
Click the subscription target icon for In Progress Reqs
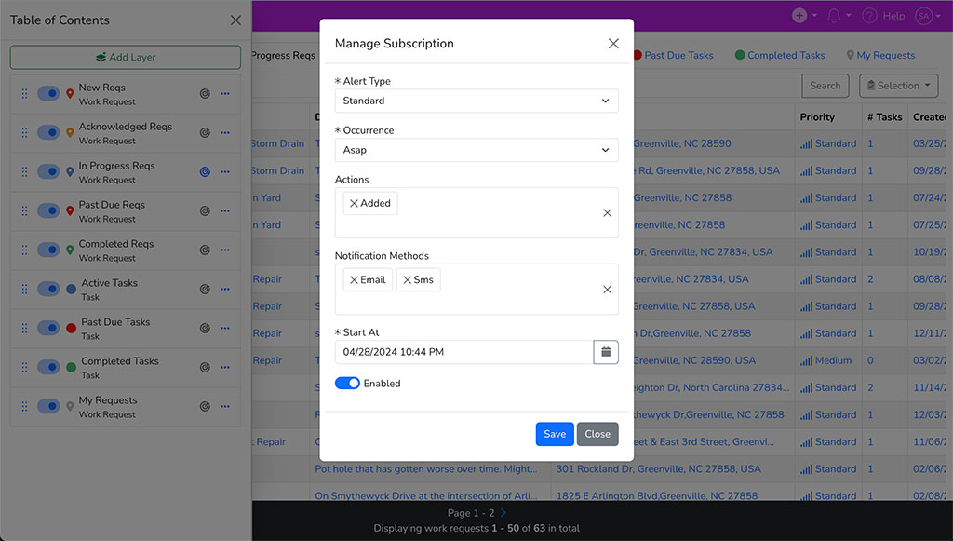(205, 171)
